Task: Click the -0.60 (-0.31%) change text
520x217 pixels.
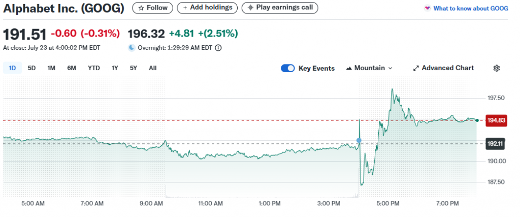Action: (x=85, y=34)
